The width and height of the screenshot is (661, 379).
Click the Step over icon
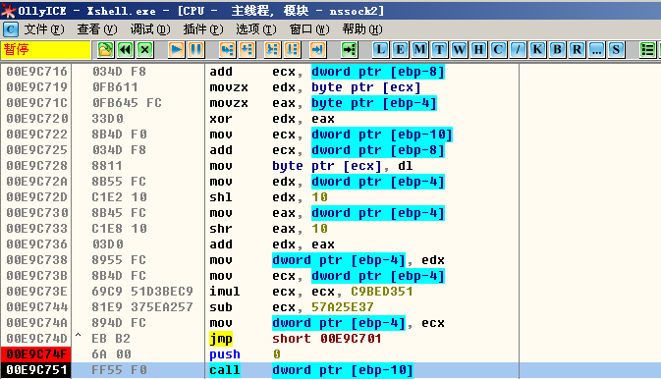click(x=248, y=50)
